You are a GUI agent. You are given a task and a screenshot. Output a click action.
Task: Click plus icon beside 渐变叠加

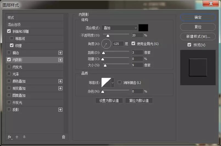pyautogui.click(x=60, y=88)
